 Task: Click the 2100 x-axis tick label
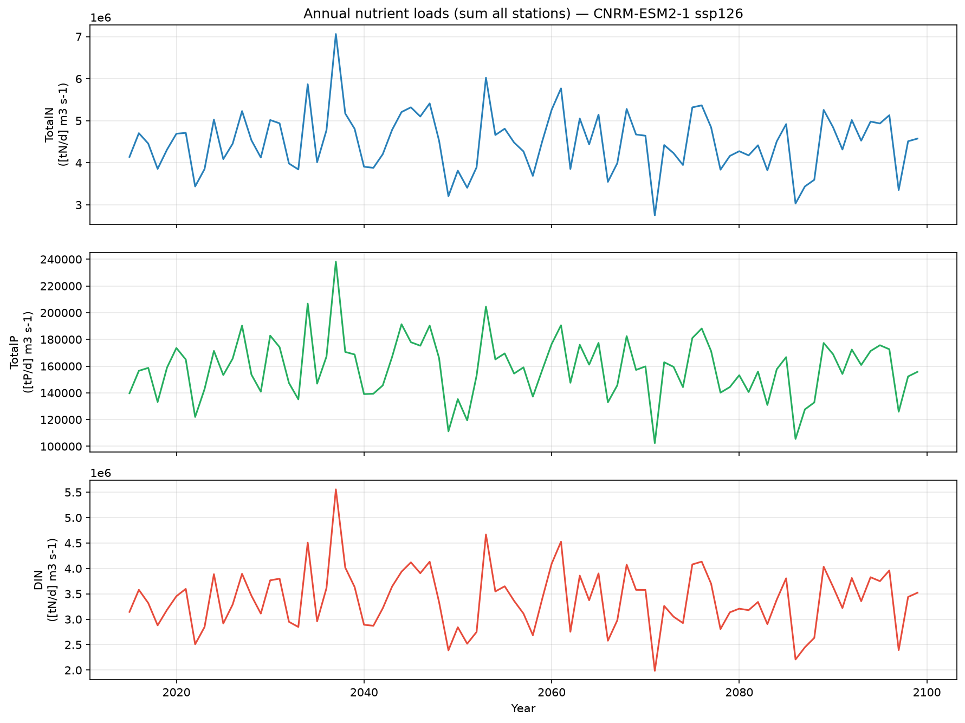click(927, 692)
